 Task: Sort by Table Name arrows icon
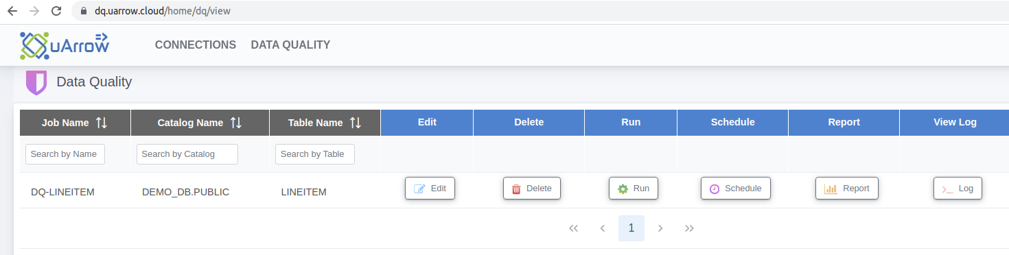click(x=355, y=123)
